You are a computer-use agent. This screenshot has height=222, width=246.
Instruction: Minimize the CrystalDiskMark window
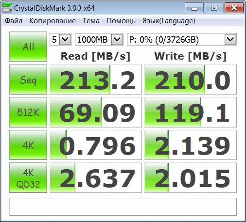click(x=194, y=8)
